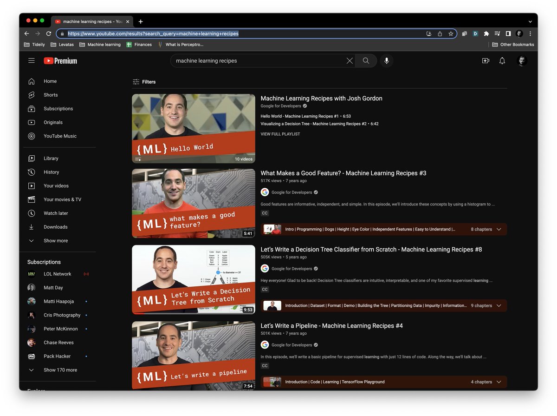Open Machine learning bookmark folder
The image size is (557, 416).
100,45
